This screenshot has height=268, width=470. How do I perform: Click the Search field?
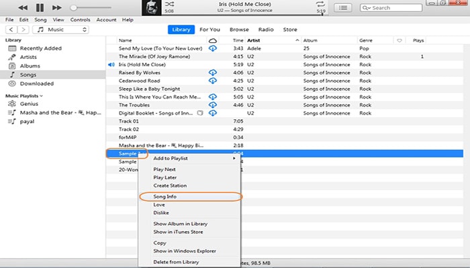point(391,8)
